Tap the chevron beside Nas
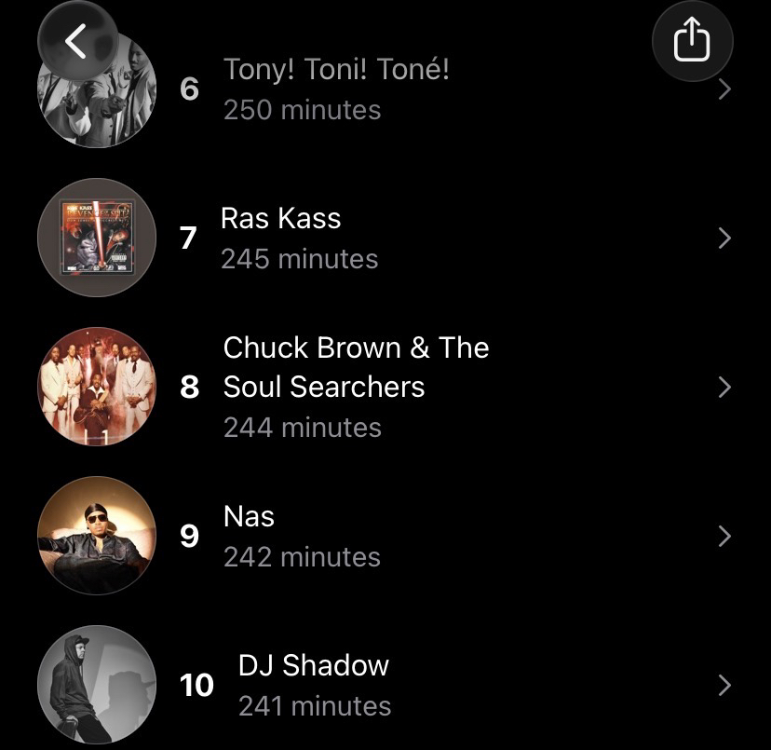 tap(724, 537)
